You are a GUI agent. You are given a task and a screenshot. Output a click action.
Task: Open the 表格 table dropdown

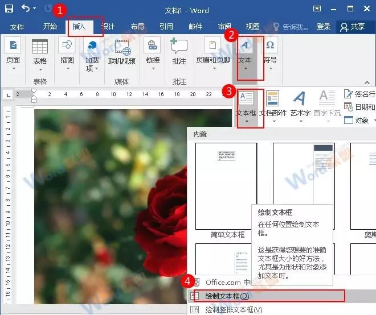pyautogui.click(x=40, y=55)
